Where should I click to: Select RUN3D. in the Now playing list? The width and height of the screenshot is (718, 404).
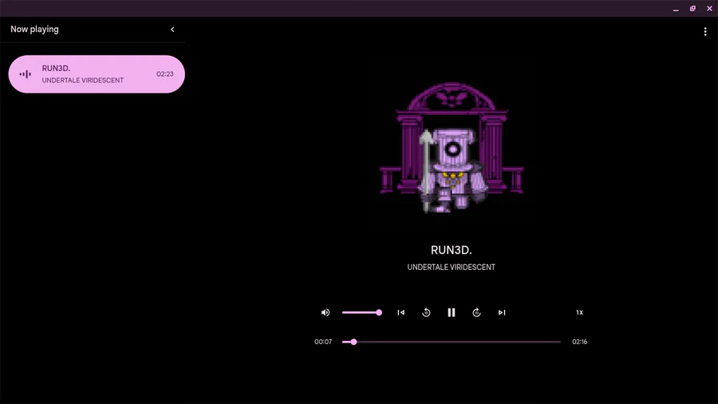(x=97, y=74)
